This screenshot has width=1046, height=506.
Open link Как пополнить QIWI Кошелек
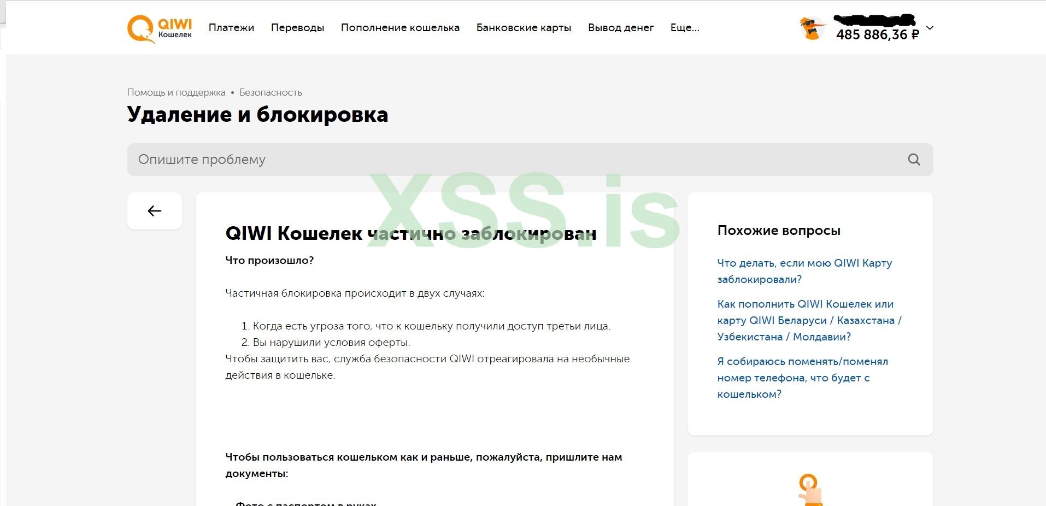point(809,320)
